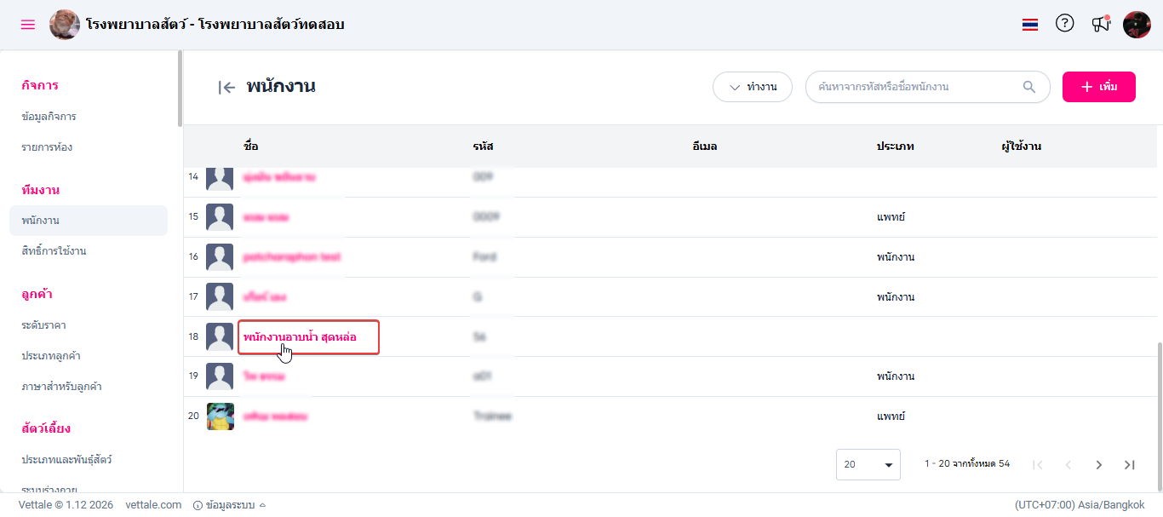This screenshot has width=1163, height=517.
Task: Click the back arrow beside พนักงาน heading
Action: coord(226,87)
